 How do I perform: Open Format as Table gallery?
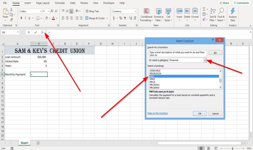pos(159,15)
